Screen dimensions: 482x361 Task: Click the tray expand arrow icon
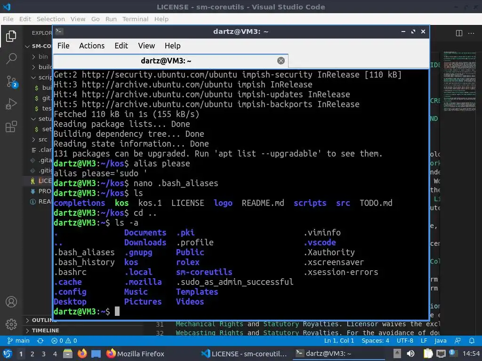click(x=397, y=354)
